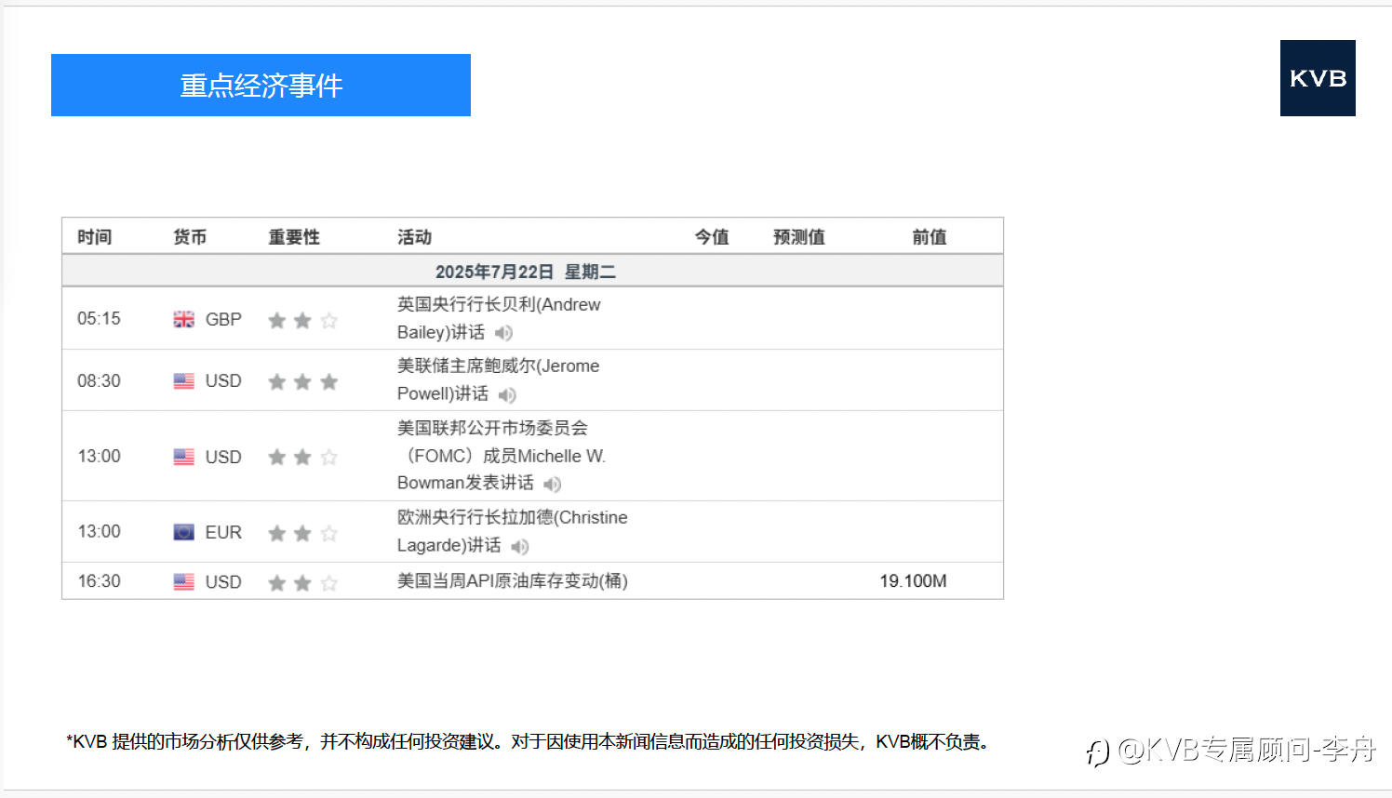This screenshot has width=1392, height=798.
Task: Click the importance stars in the API crude oil row
Action: [x=302, y=582]
